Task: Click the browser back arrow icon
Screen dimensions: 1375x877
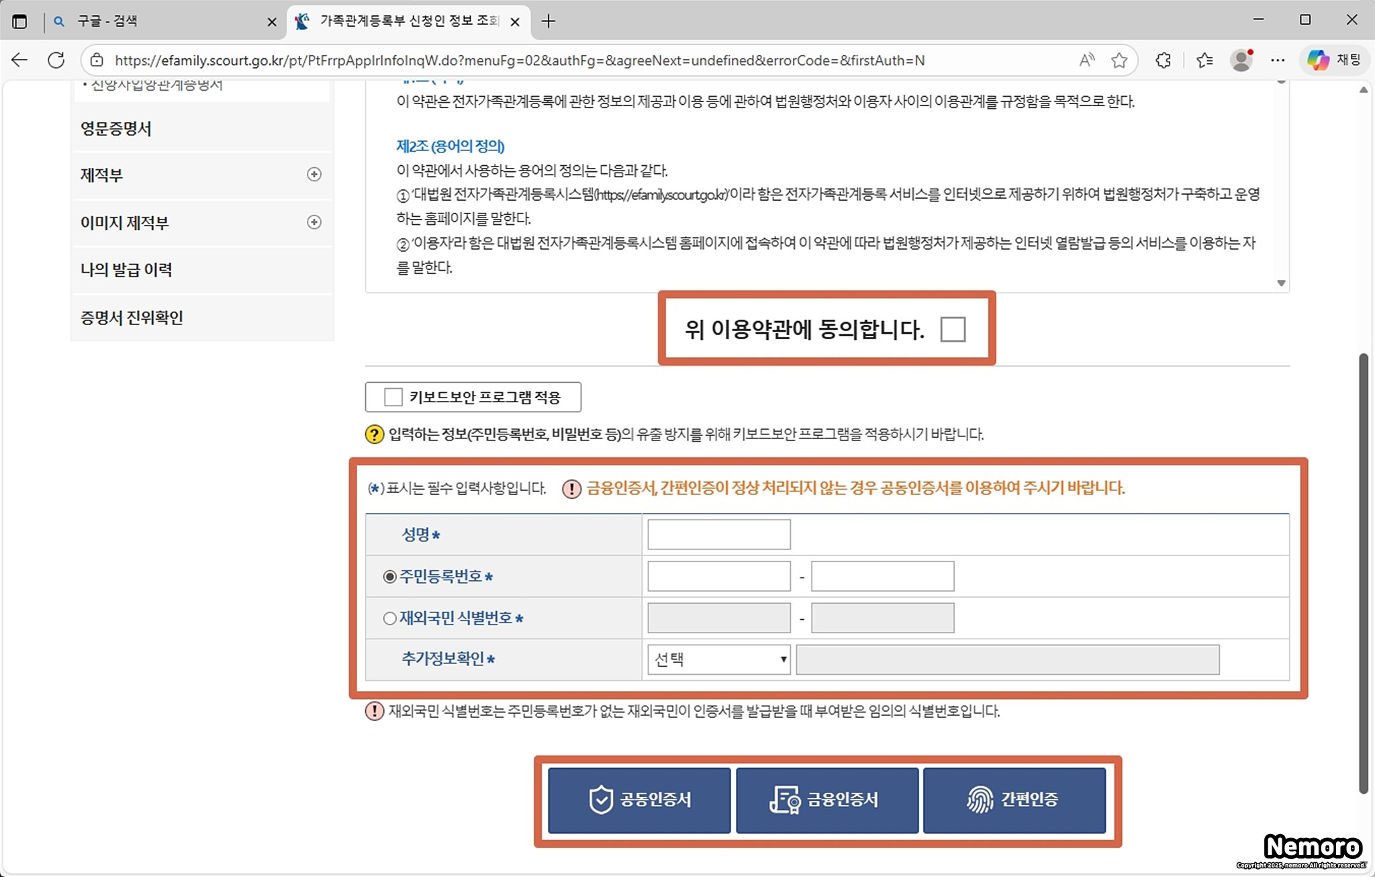Action: click(x=19, y=60)
